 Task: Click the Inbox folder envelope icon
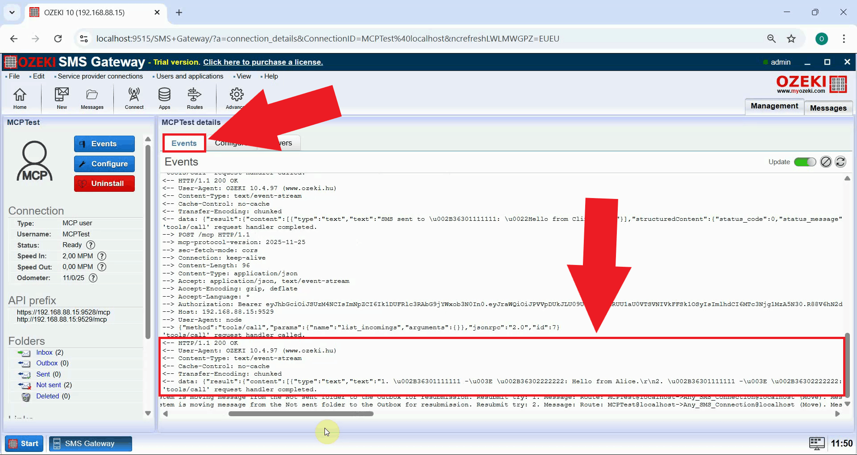pos(24,353)
